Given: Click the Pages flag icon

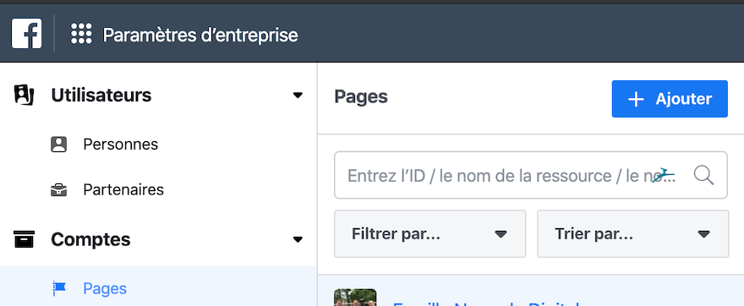Looking at the screenshot, I should point(59,288).
